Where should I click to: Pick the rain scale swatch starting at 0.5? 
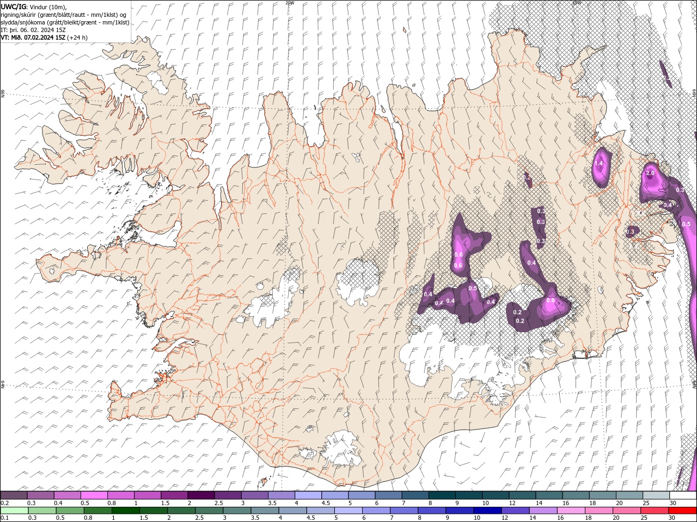(x=70, y=511)
